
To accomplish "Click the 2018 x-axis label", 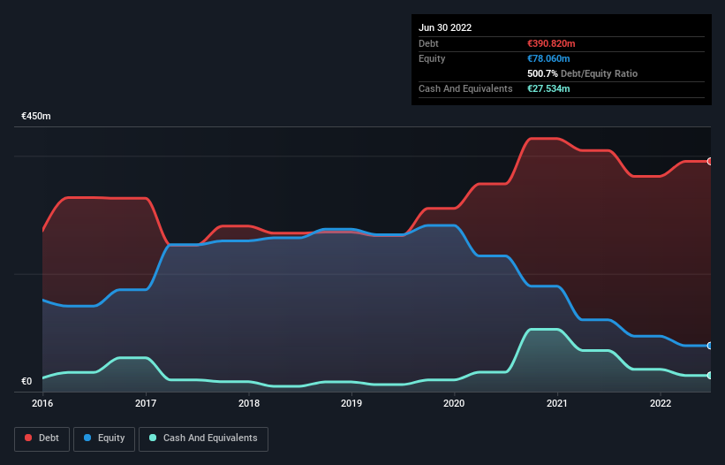I will pos(249,403).
